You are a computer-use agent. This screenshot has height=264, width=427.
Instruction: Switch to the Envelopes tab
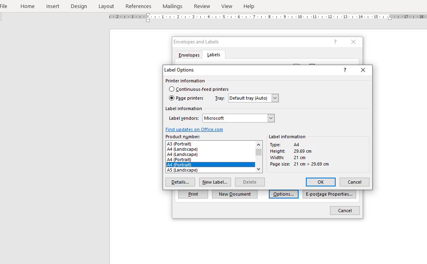coord(189,55)
